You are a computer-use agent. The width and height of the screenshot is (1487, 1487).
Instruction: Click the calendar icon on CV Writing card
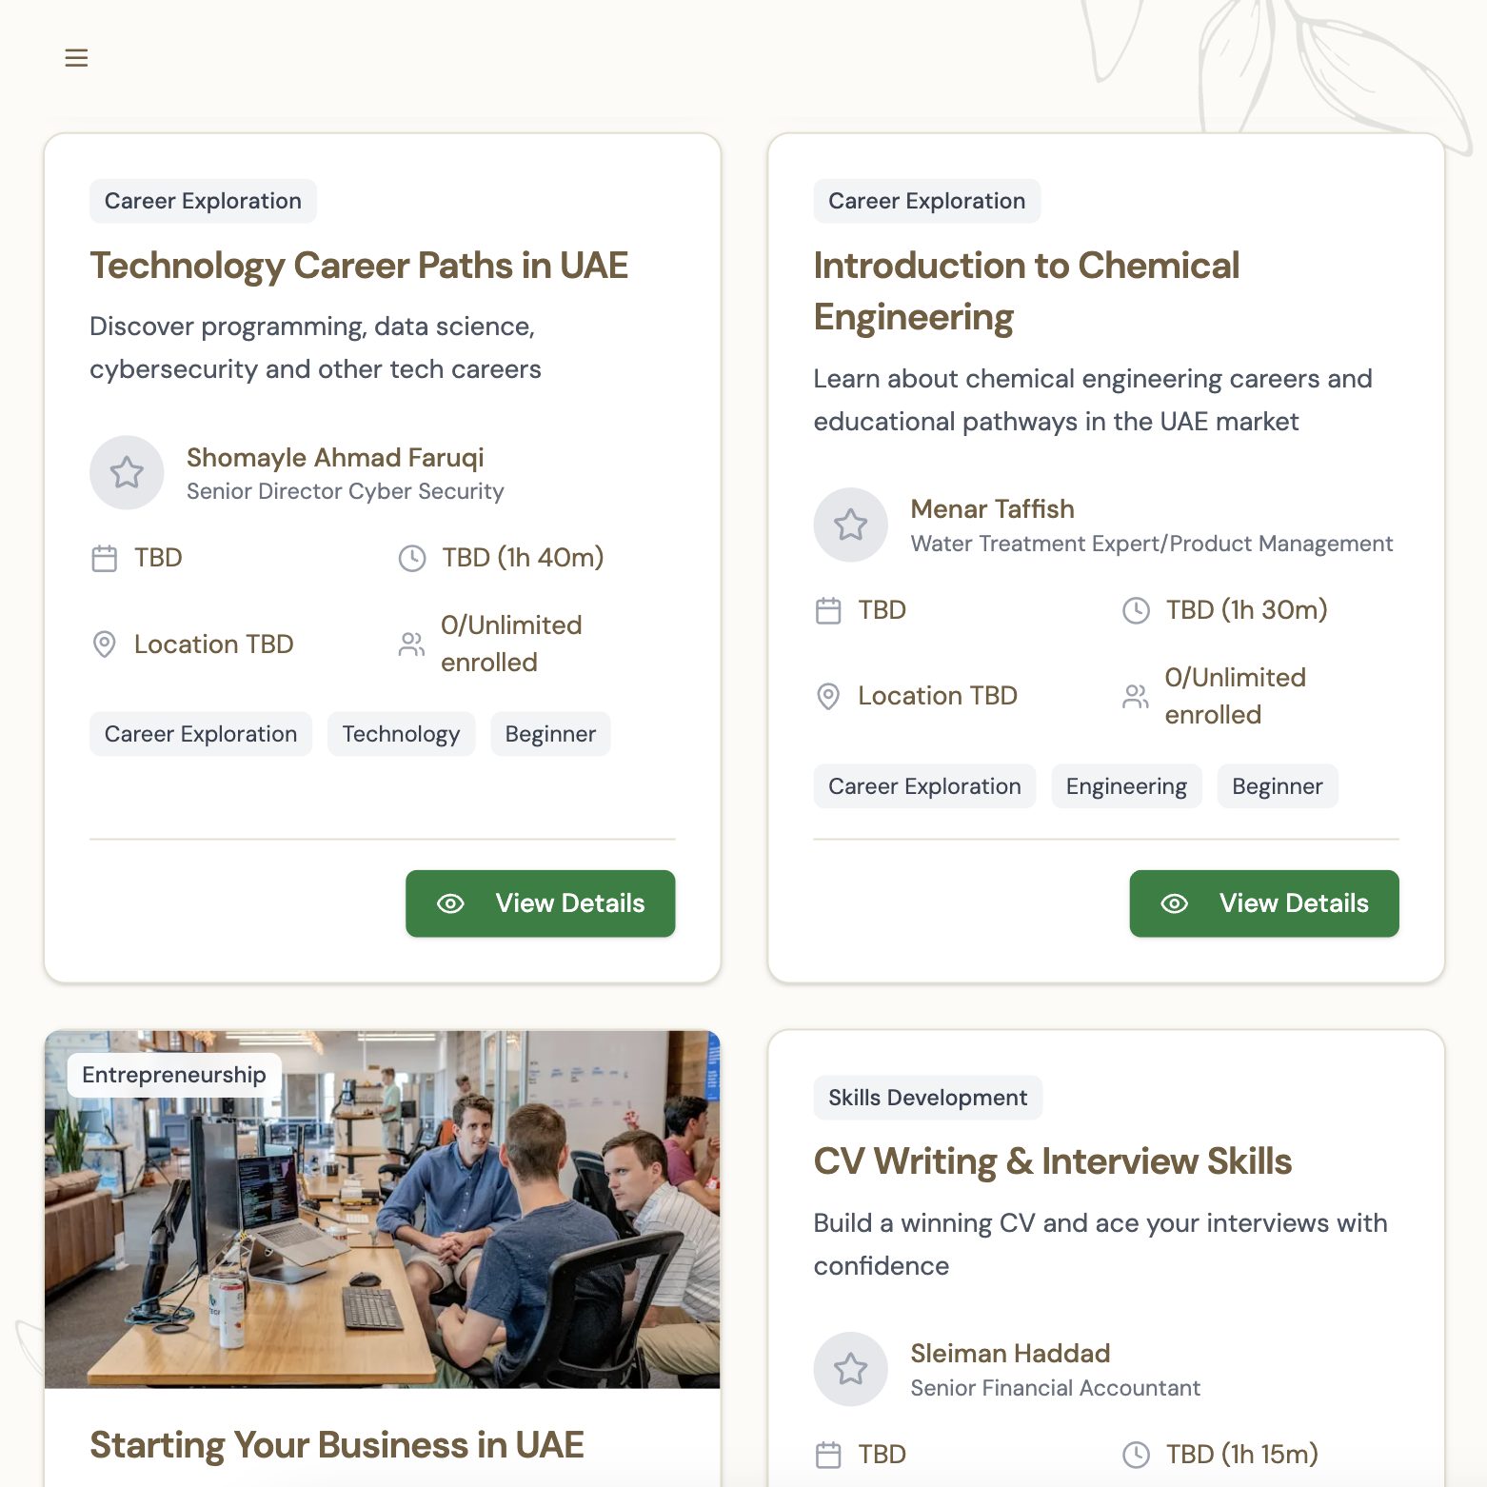click(x=828, y=1455)
